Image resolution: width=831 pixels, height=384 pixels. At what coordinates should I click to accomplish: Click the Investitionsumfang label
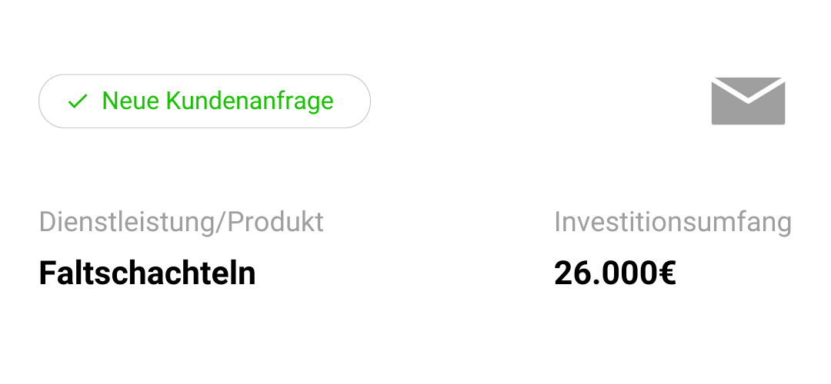coord(672,223)
